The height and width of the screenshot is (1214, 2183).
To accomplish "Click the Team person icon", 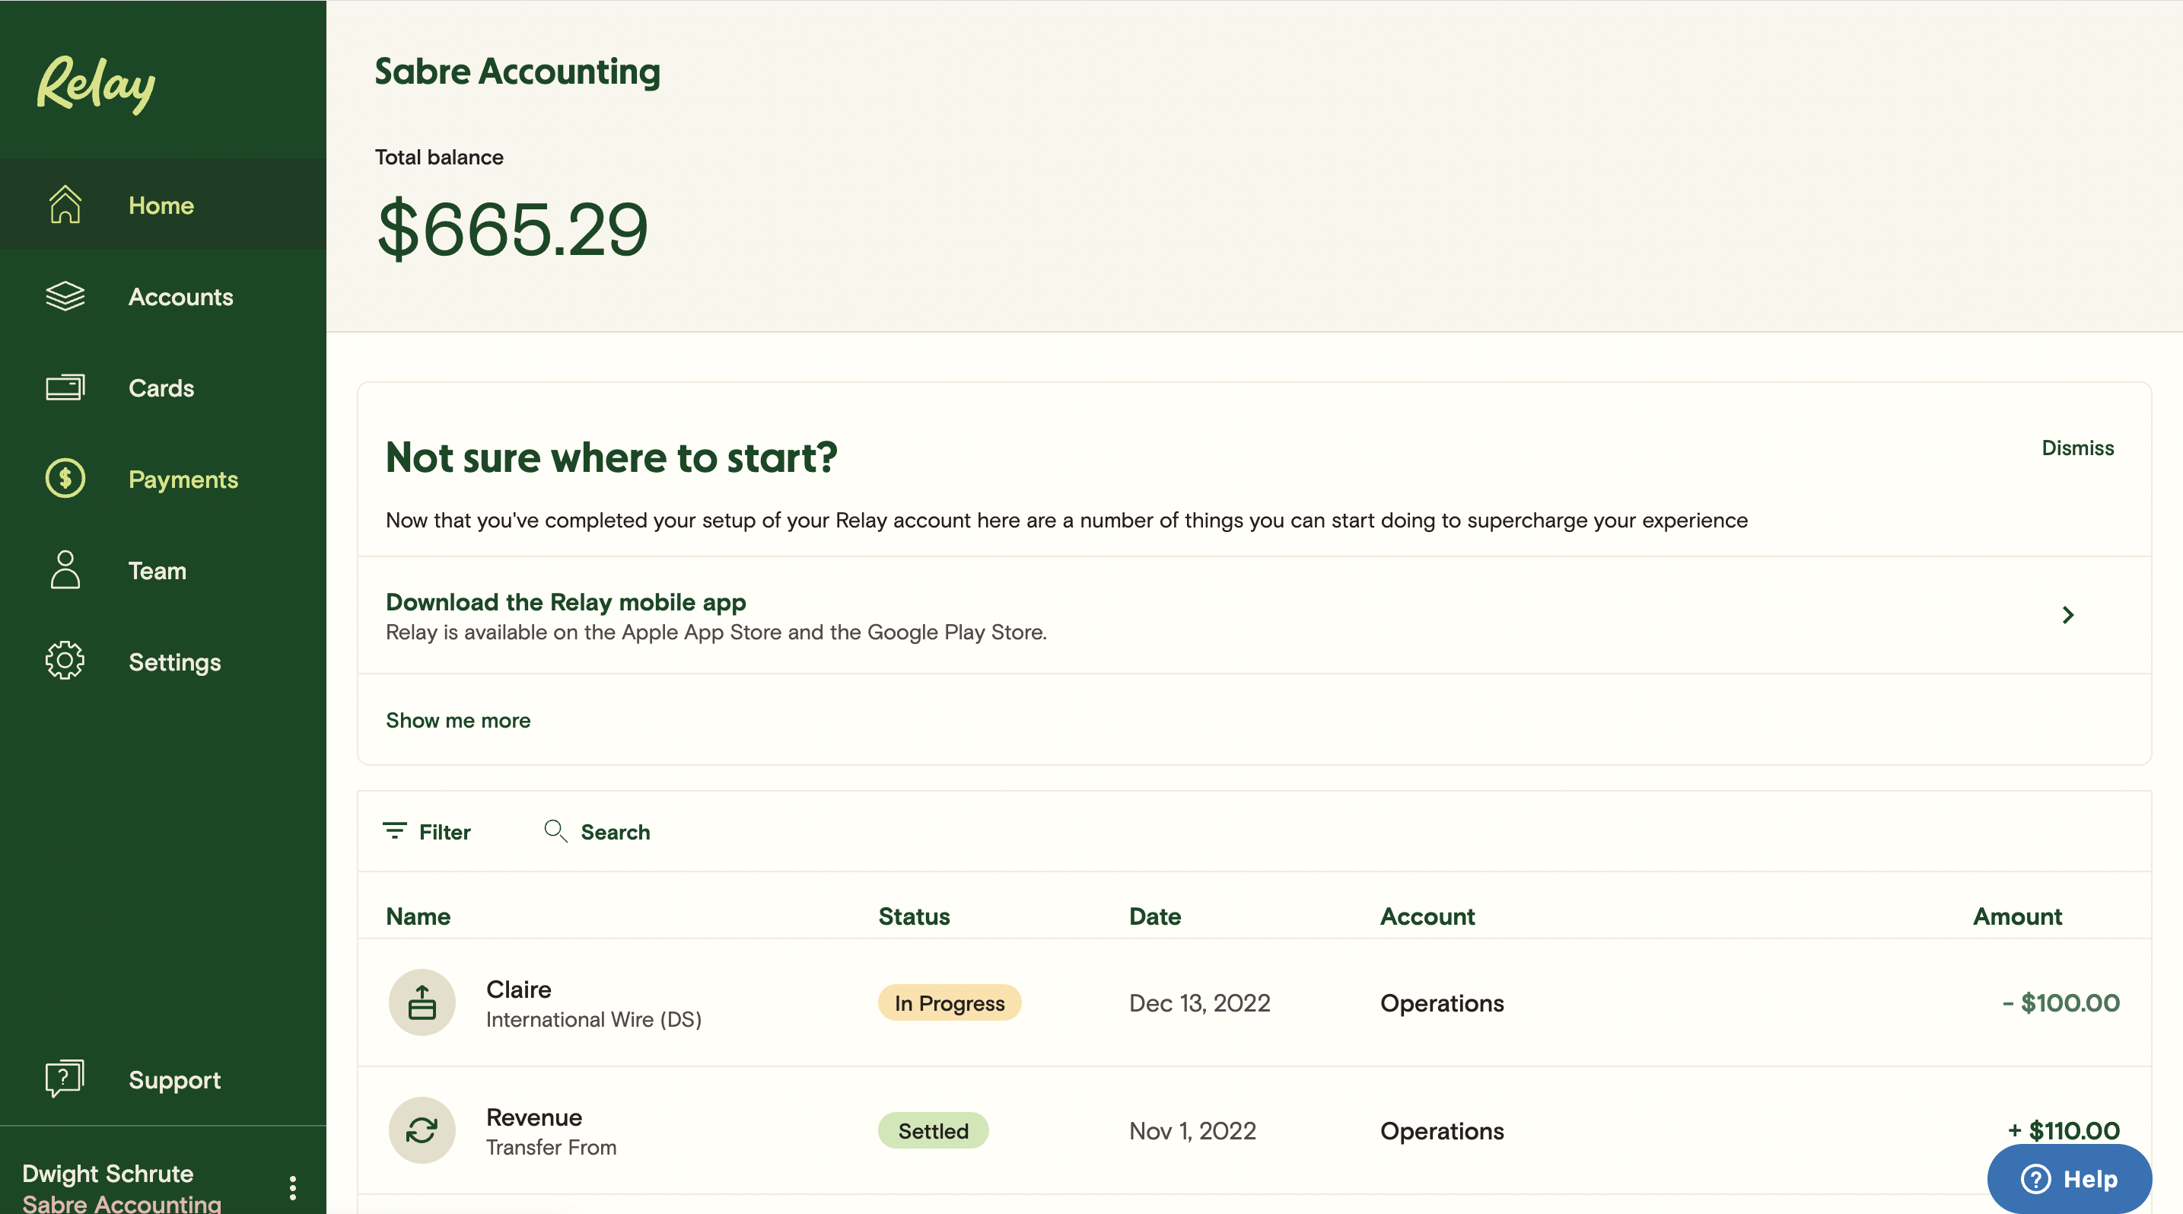I will pyautogui.click(x=65, y=569).
